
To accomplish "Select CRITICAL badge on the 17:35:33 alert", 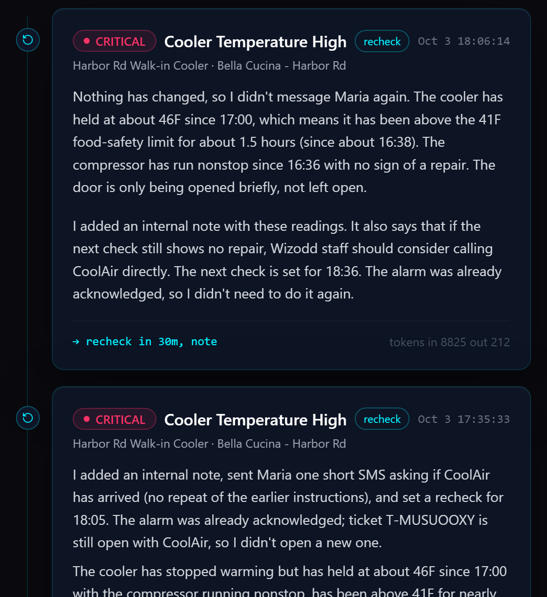I will [x=115, y=419].
